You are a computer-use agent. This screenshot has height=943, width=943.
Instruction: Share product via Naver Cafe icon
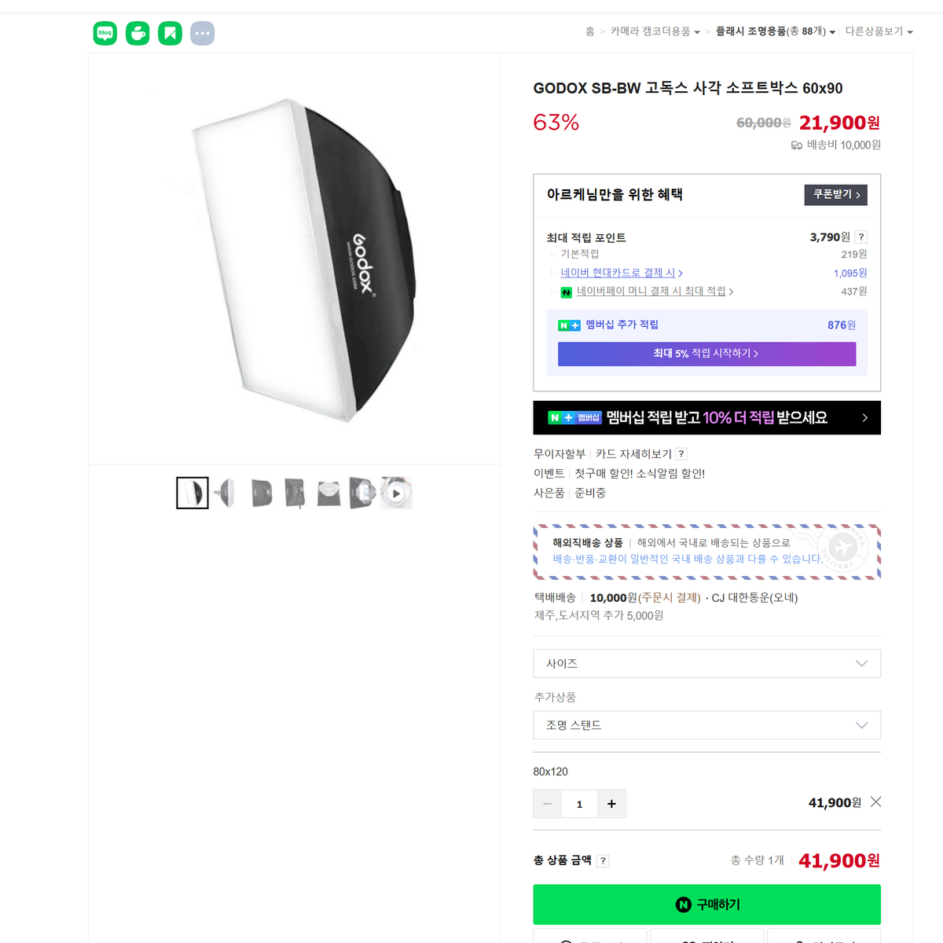click(x=138, y=33)
